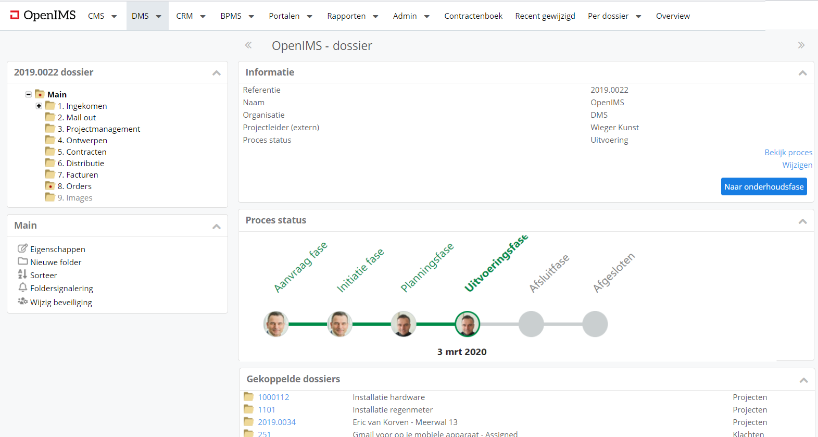The image size is (818, 437).
Task: Collapse the Main tree node
Action: (x=29, y=94)
